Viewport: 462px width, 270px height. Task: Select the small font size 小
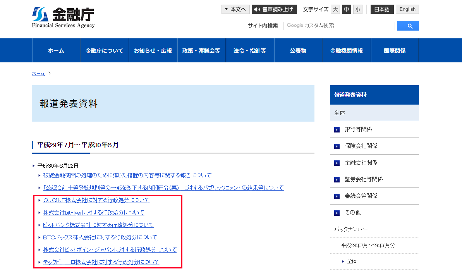click(357, 9)
